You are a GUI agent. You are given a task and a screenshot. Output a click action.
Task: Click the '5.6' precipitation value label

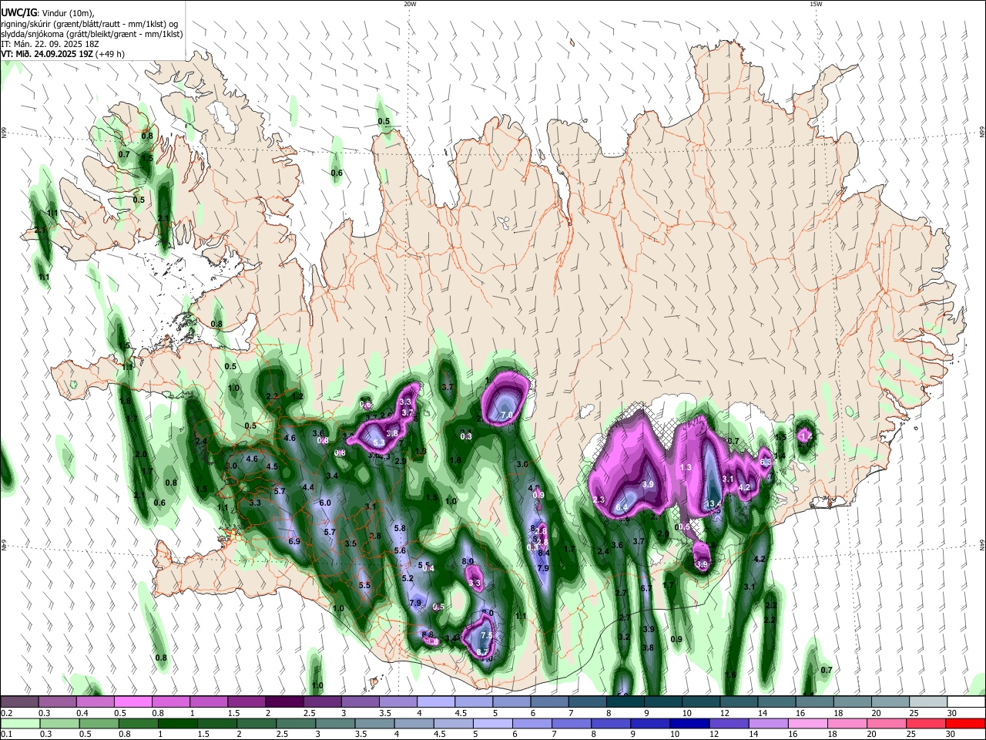point(400,550)
